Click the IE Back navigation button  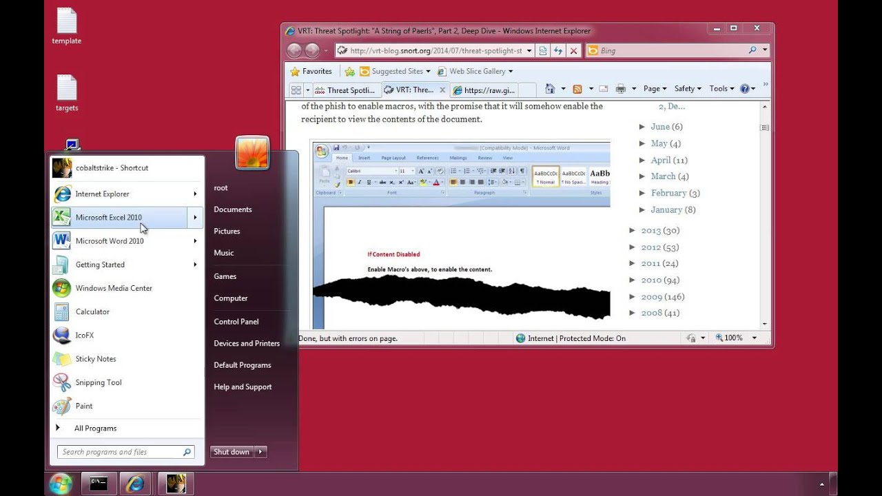pos(294,50)
